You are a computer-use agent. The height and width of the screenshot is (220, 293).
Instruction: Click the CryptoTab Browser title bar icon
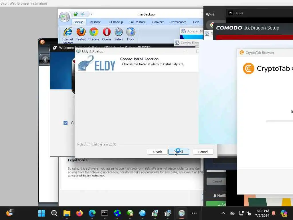click(242, 53)
